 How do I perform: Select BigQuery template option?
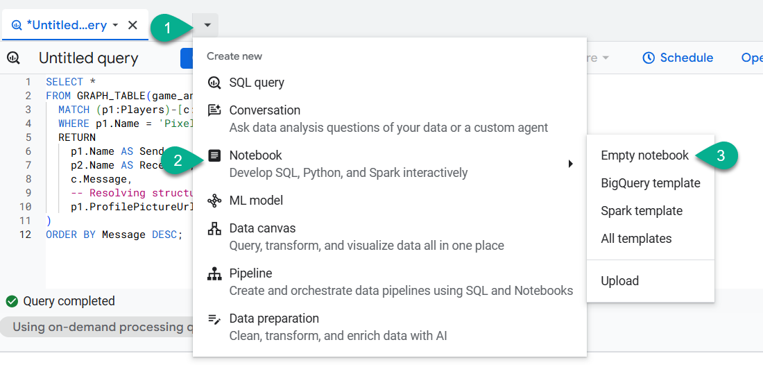(x=650, y=183)
